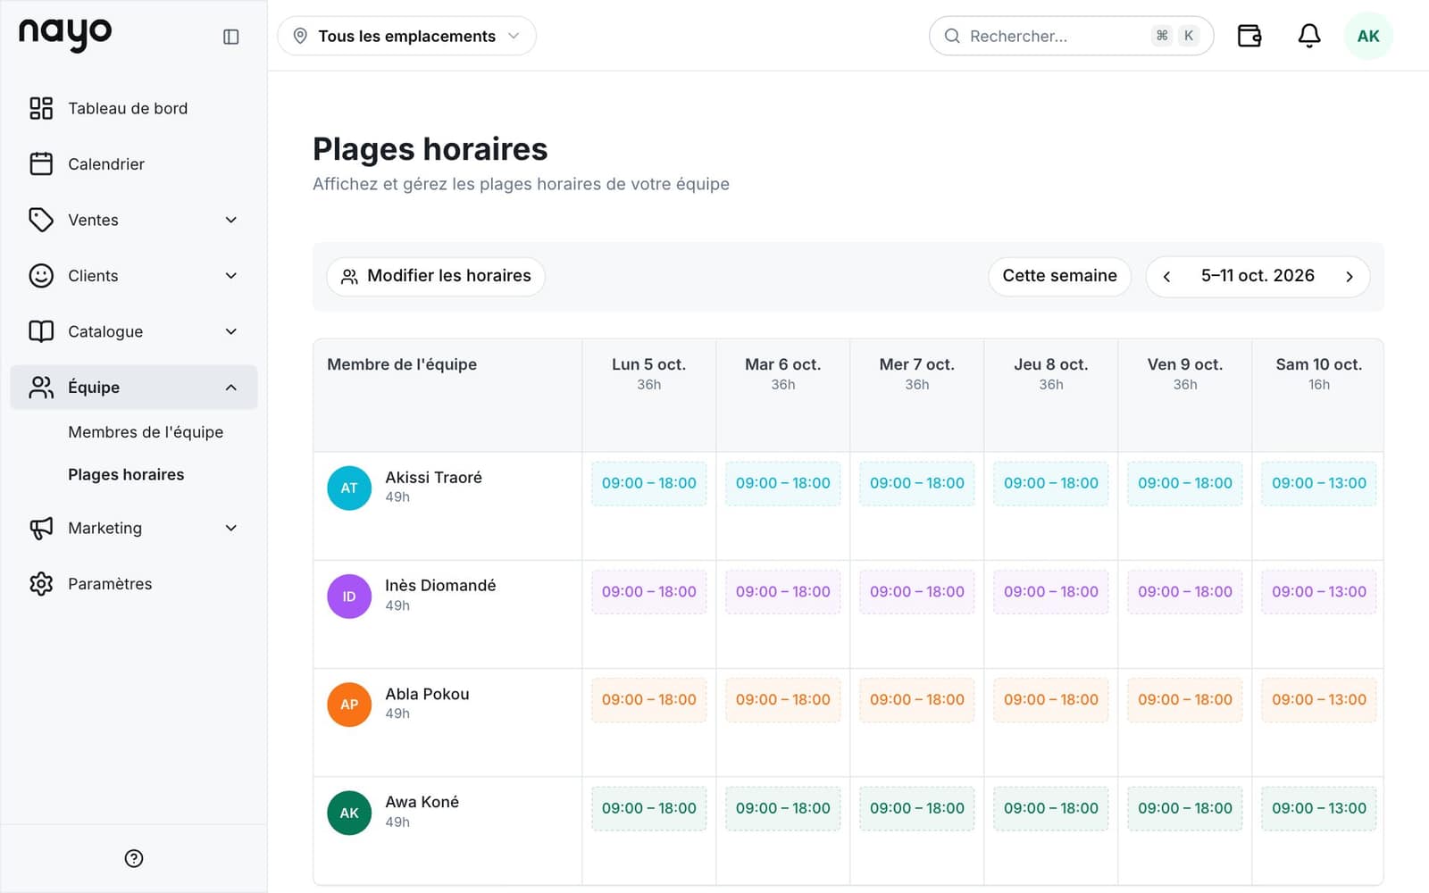This screenshot has width=1429, height=893.
Task: Open Tous les emplacements dropdown
Action: pyautogui.click(x=406, y=36)
